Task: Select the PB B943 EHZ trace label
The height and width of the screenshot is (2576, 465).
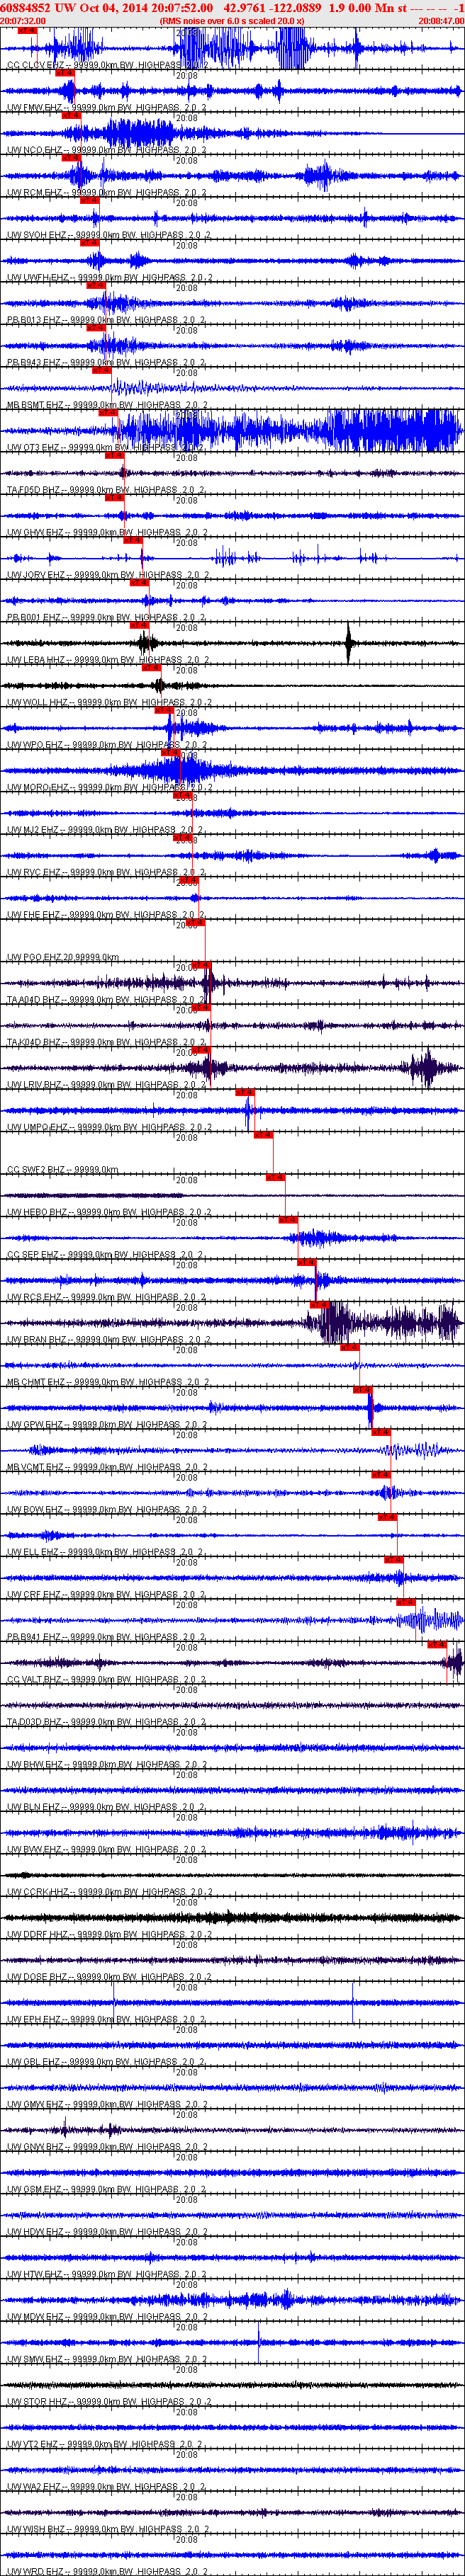Action: [x=107, y=362]
